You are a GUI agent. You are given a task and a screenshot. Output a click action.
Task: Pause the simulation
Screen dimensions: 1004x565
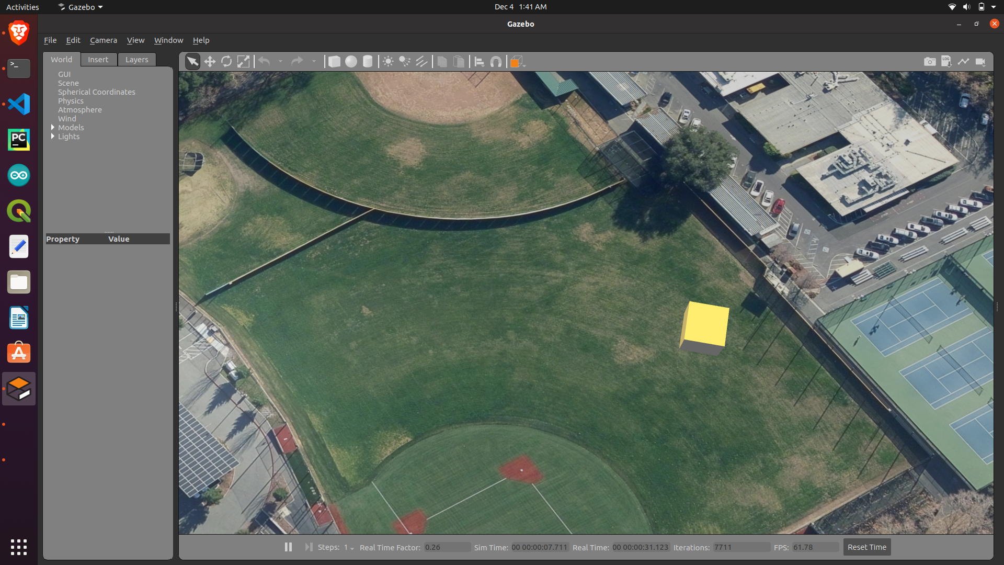click(288, 547)
